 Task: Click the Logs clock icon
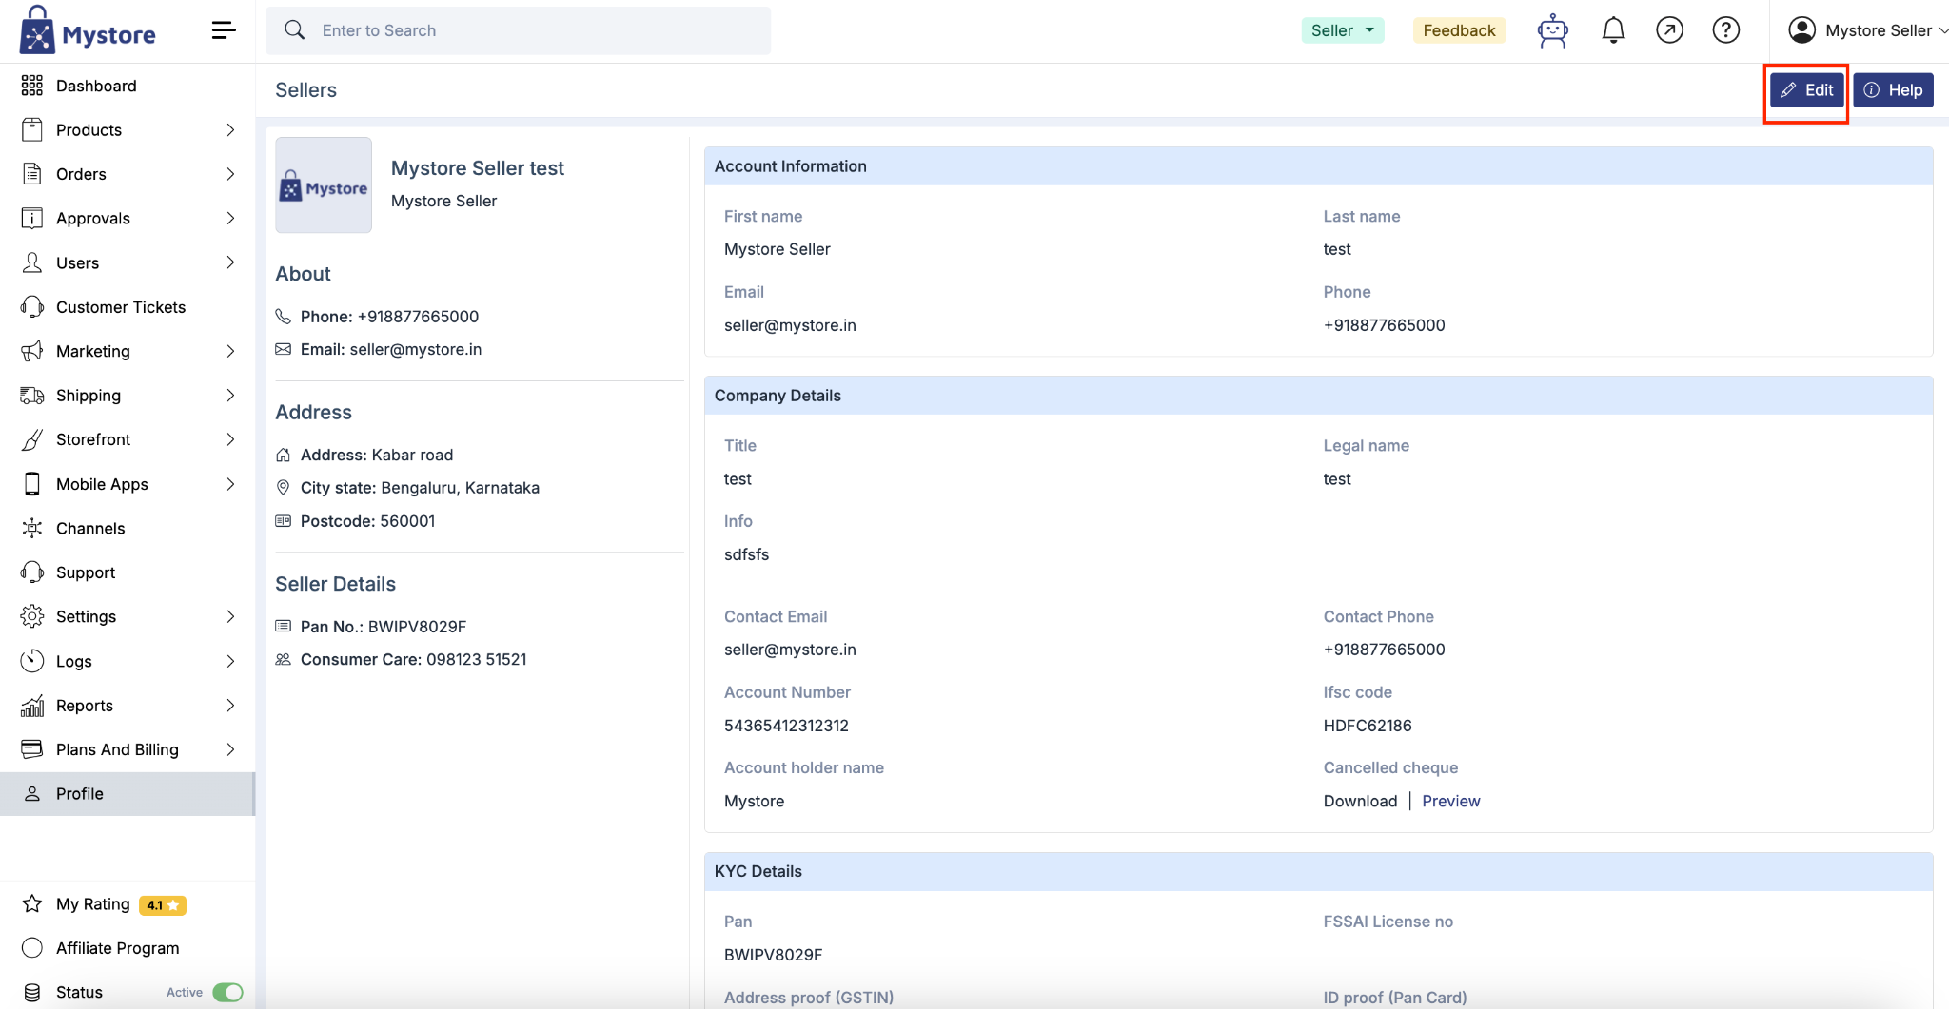coord(32,661)
